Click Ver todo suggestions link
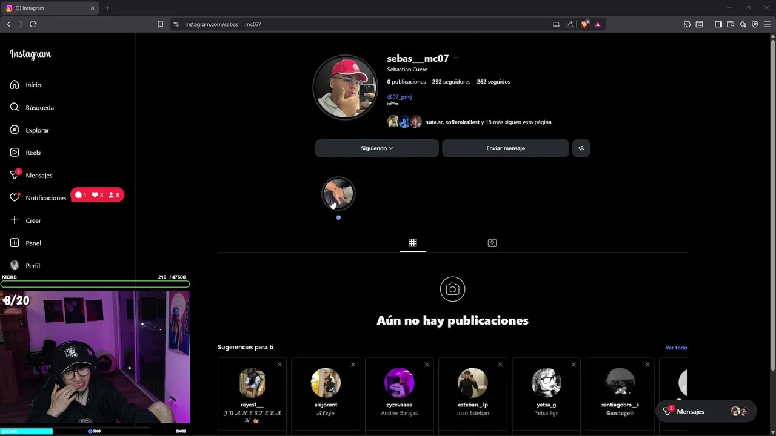This screenshot has width=776, height=436. tap(676, 348)
